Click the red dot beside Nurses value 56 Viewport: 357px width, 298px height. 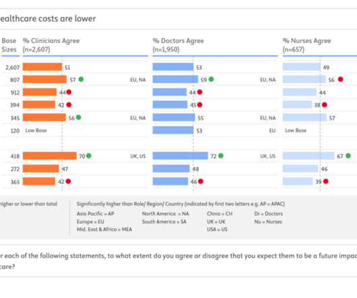(x=341, y=79)
